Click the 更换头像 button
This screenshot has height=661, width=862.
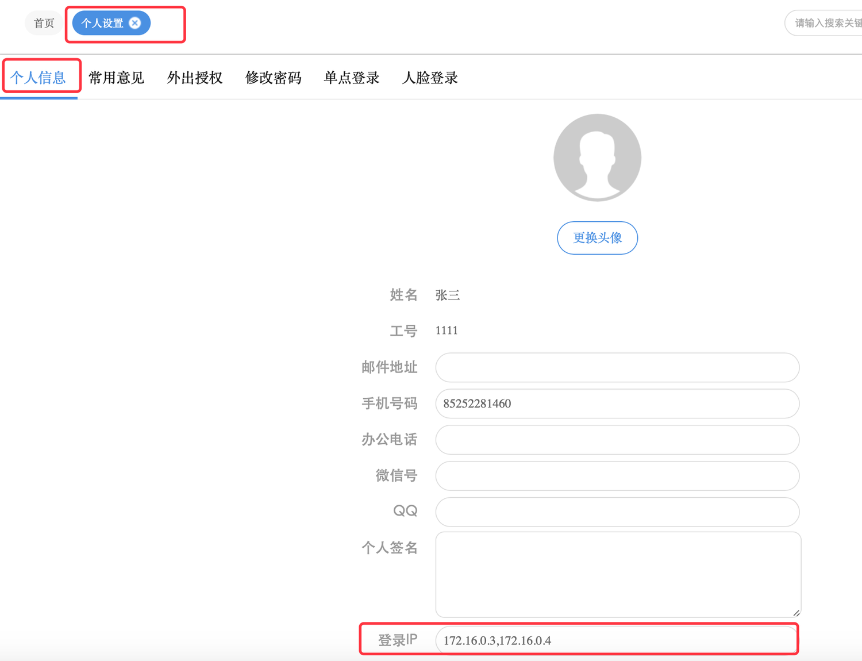tap(597, 238)
